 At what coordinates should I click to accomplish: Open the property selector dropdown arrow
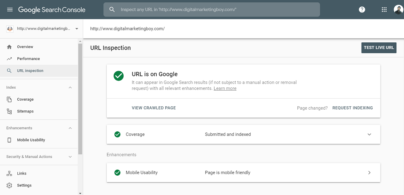[76, 29]
